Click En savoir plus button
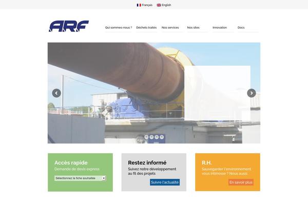Screen dimensions: 308x205 coord(241,182)
